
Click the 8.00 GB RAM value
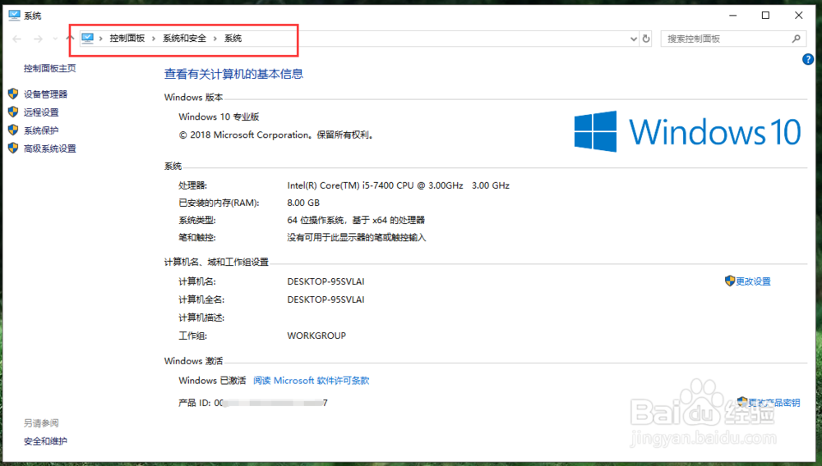click(303, 203)
